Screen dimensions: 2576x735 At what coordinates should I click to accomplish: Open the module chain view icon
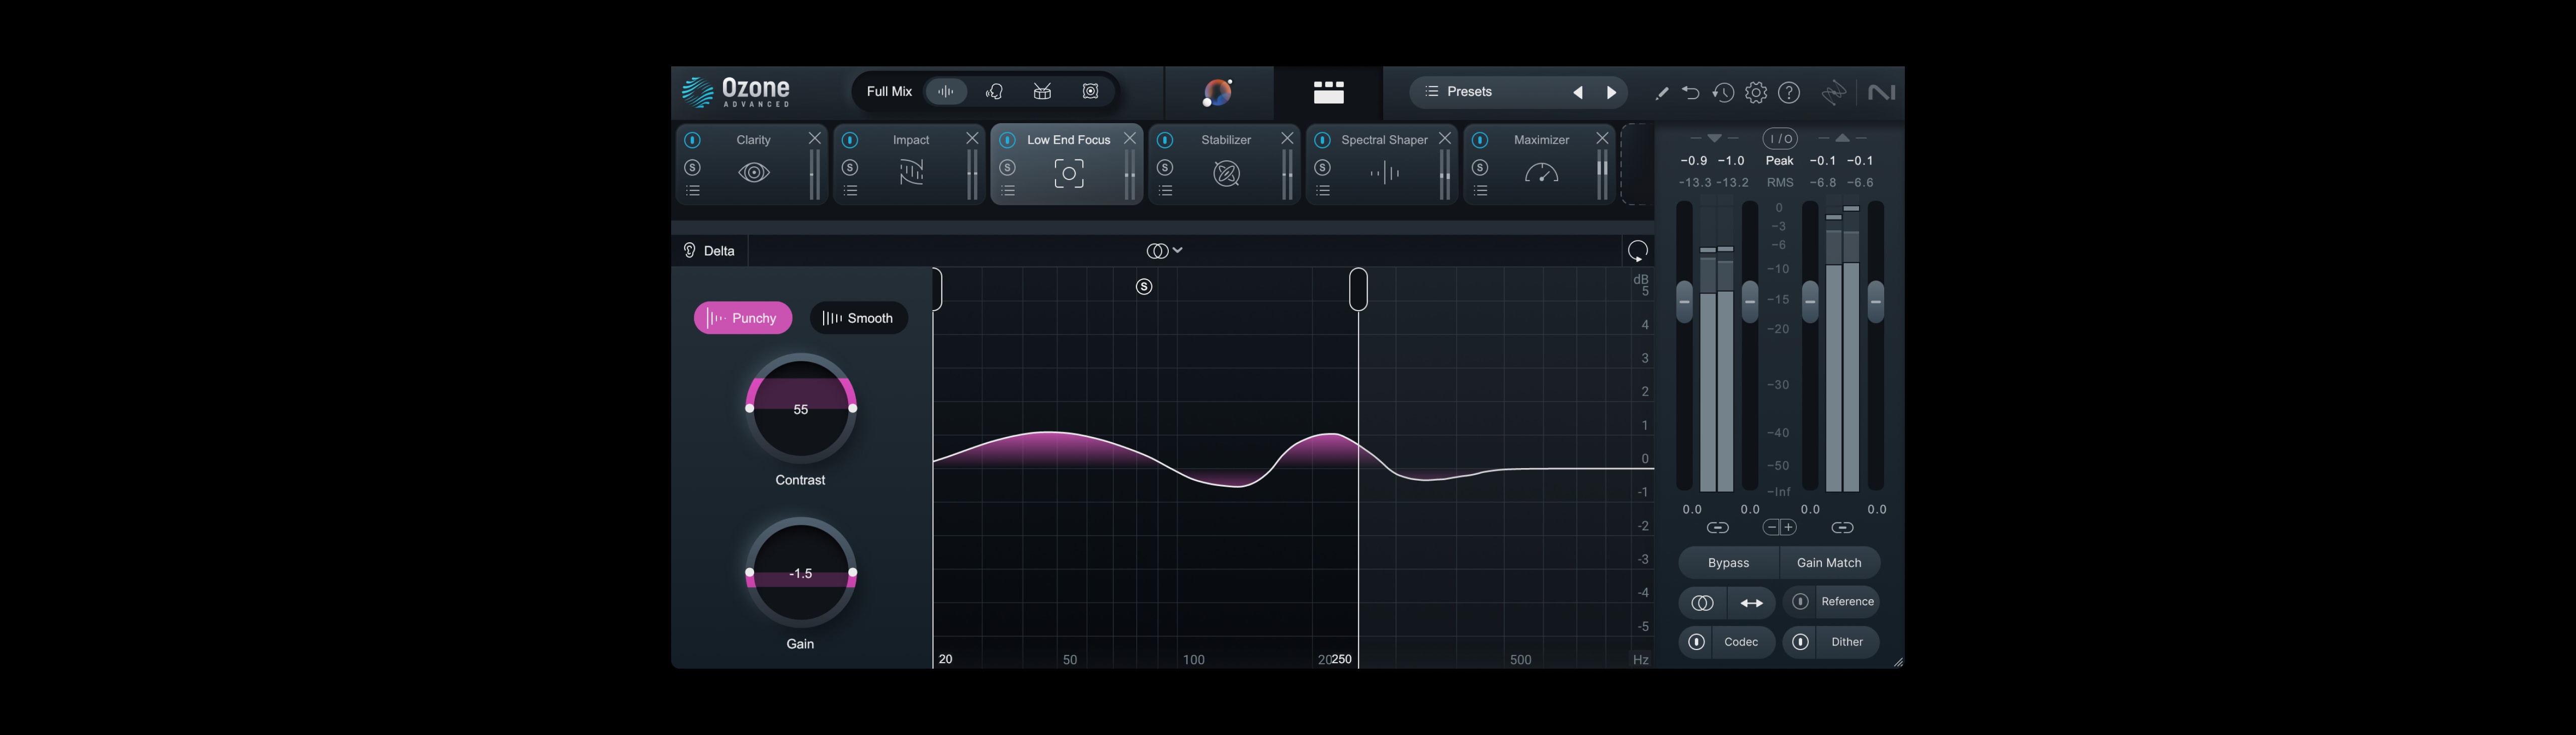click(1328, 92)
